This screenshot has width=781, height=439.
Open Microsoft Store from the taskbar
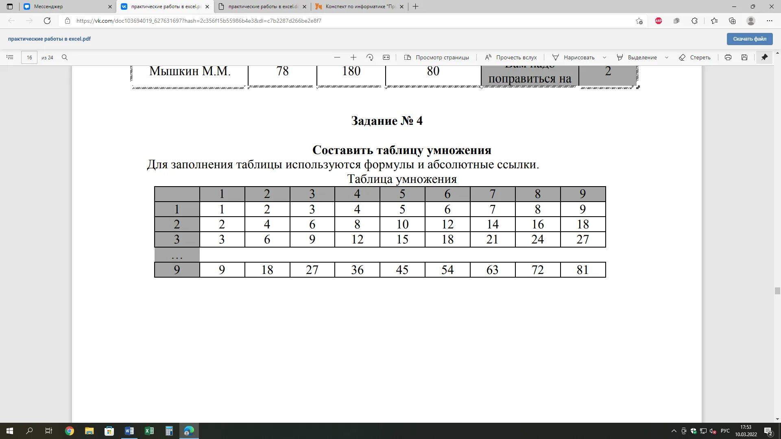click(x=109, y=431)
